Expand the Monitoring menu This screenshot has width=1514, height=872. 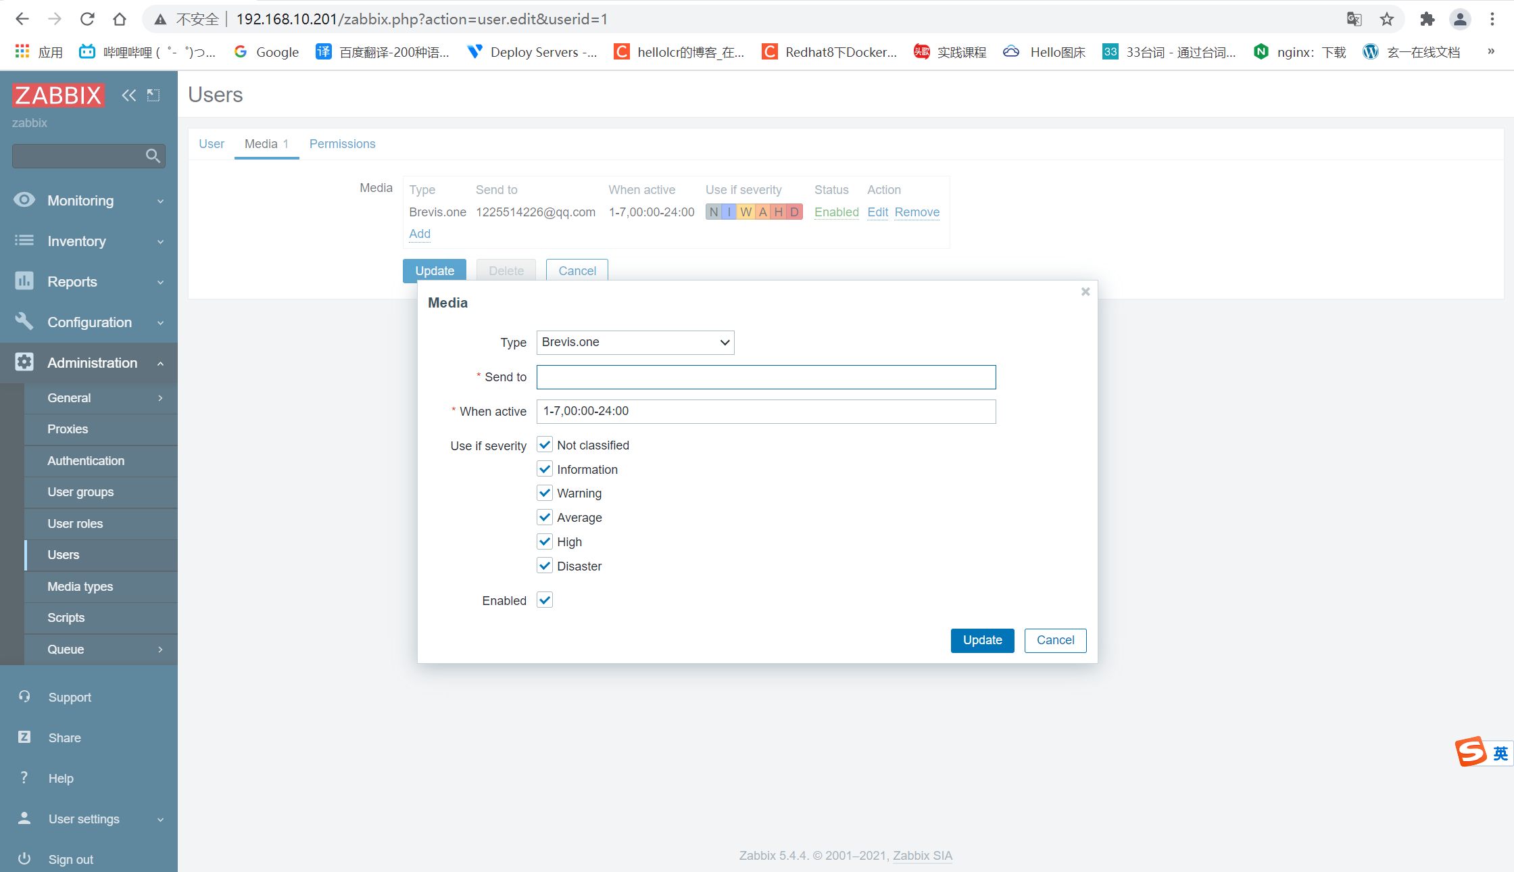(x=160, y=201)
